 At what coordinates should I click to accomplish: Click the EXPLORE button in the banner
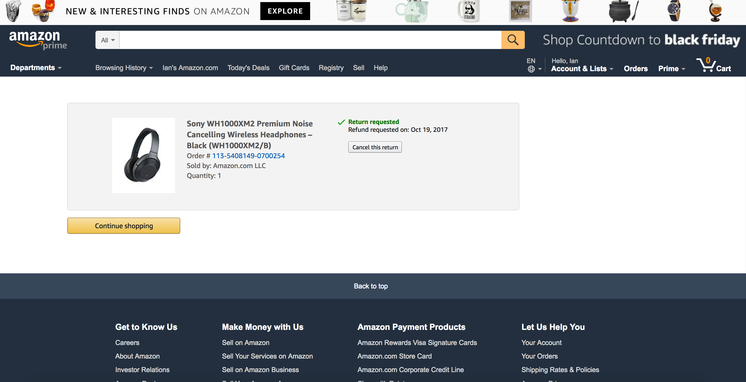pyautogui.click(x=285, y=11)
